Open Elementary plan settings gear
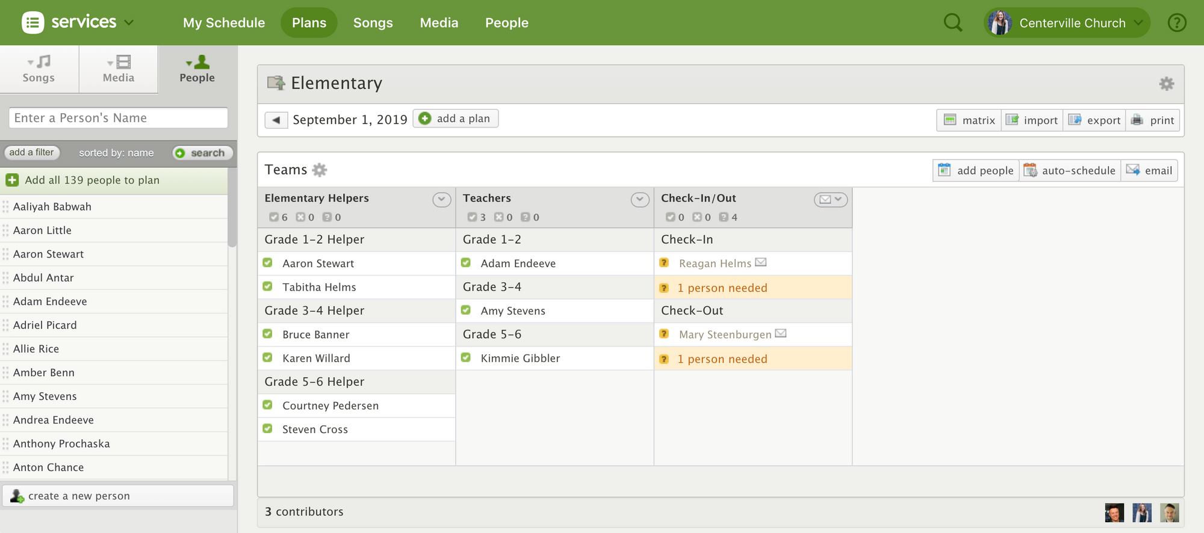 pyautogui.click(x=1166, y=84)
